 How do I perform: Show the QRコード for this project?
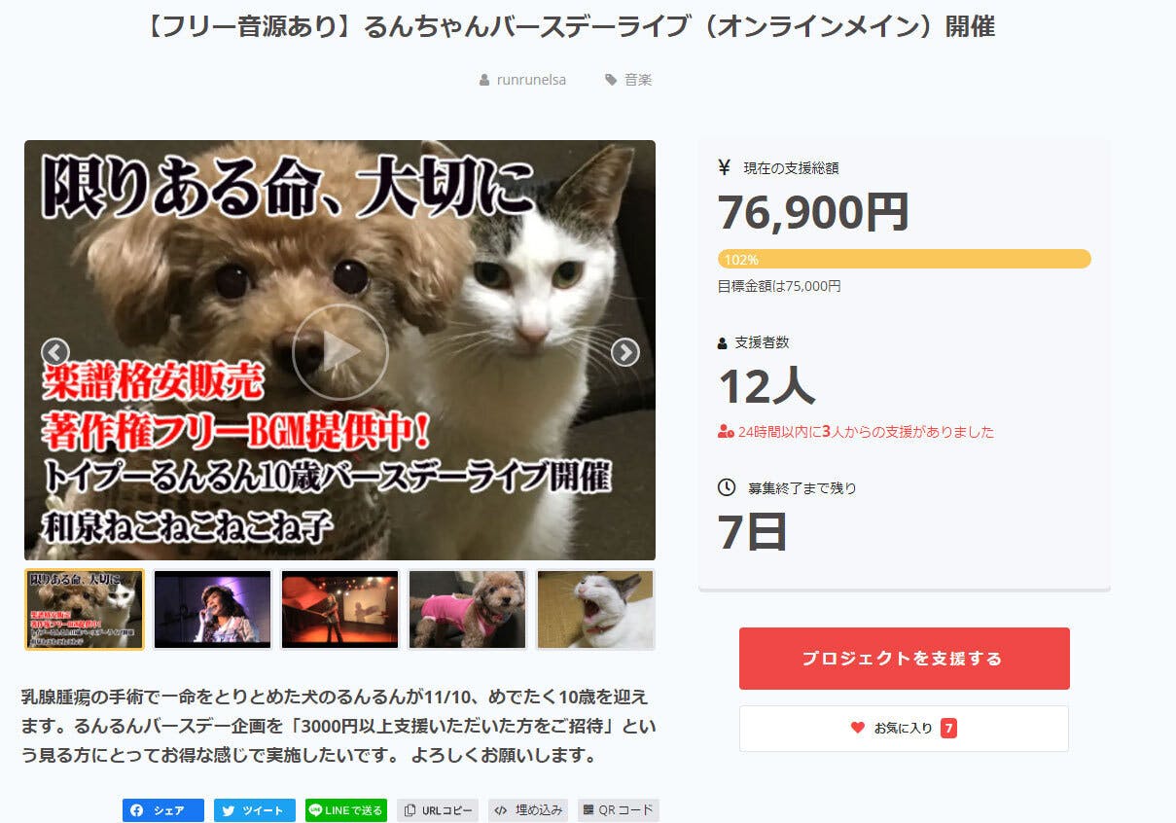coord(619,810)
